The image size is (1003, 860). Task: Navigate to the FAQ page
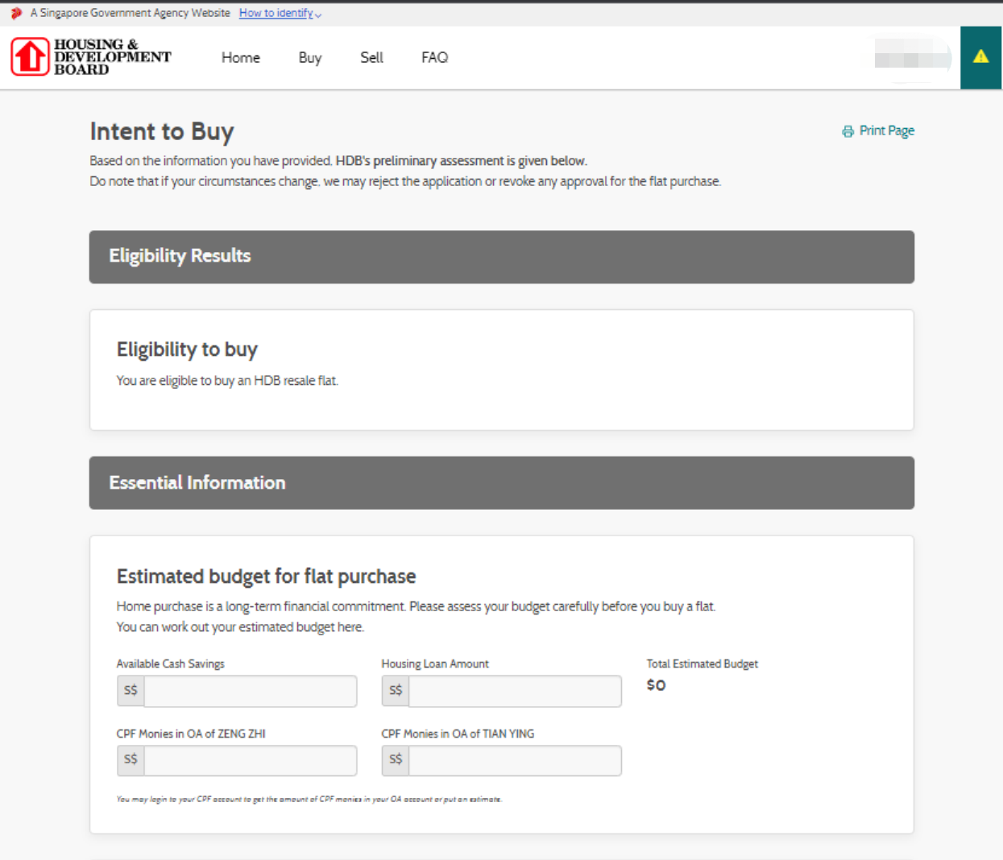click(434, 58)
